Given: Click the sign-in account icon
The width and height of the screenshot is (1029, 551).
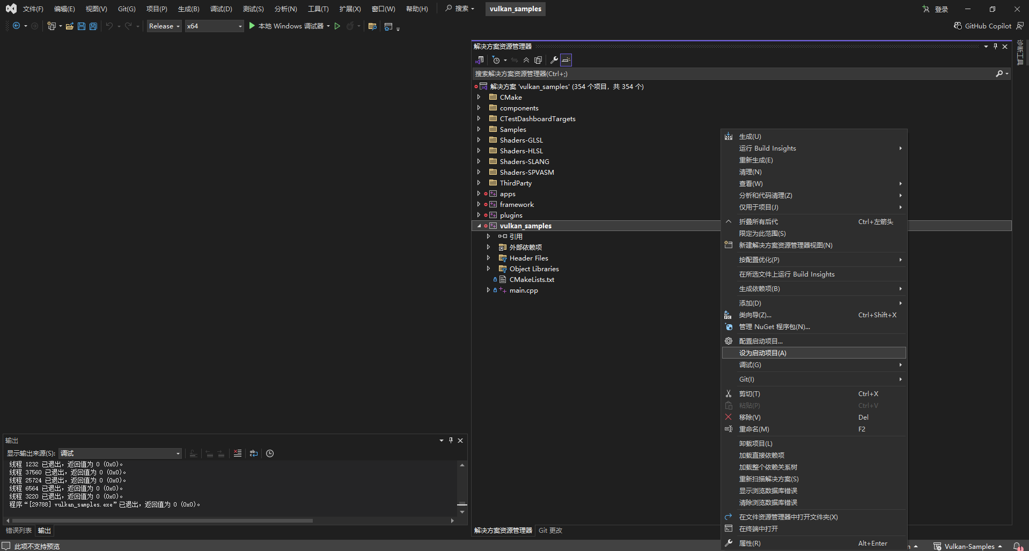Looking at the screenshot, I should [926, 9].
